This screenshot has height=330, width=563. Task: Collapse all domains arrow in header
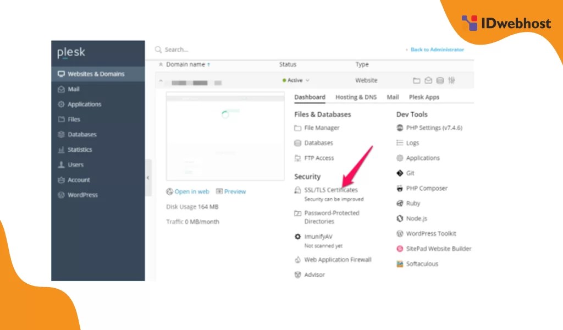[161, 64]
